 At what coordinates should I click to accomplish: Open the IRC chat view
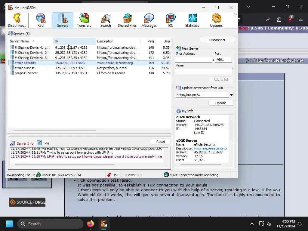tap(171, 20)
